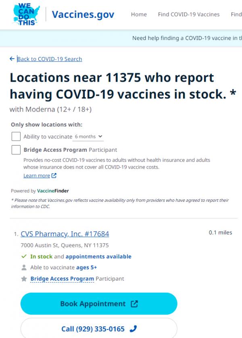This screenshot has height=338, width=242.
Task: Click the person icon beside Able to vaccinate
Action: [24, 268]
